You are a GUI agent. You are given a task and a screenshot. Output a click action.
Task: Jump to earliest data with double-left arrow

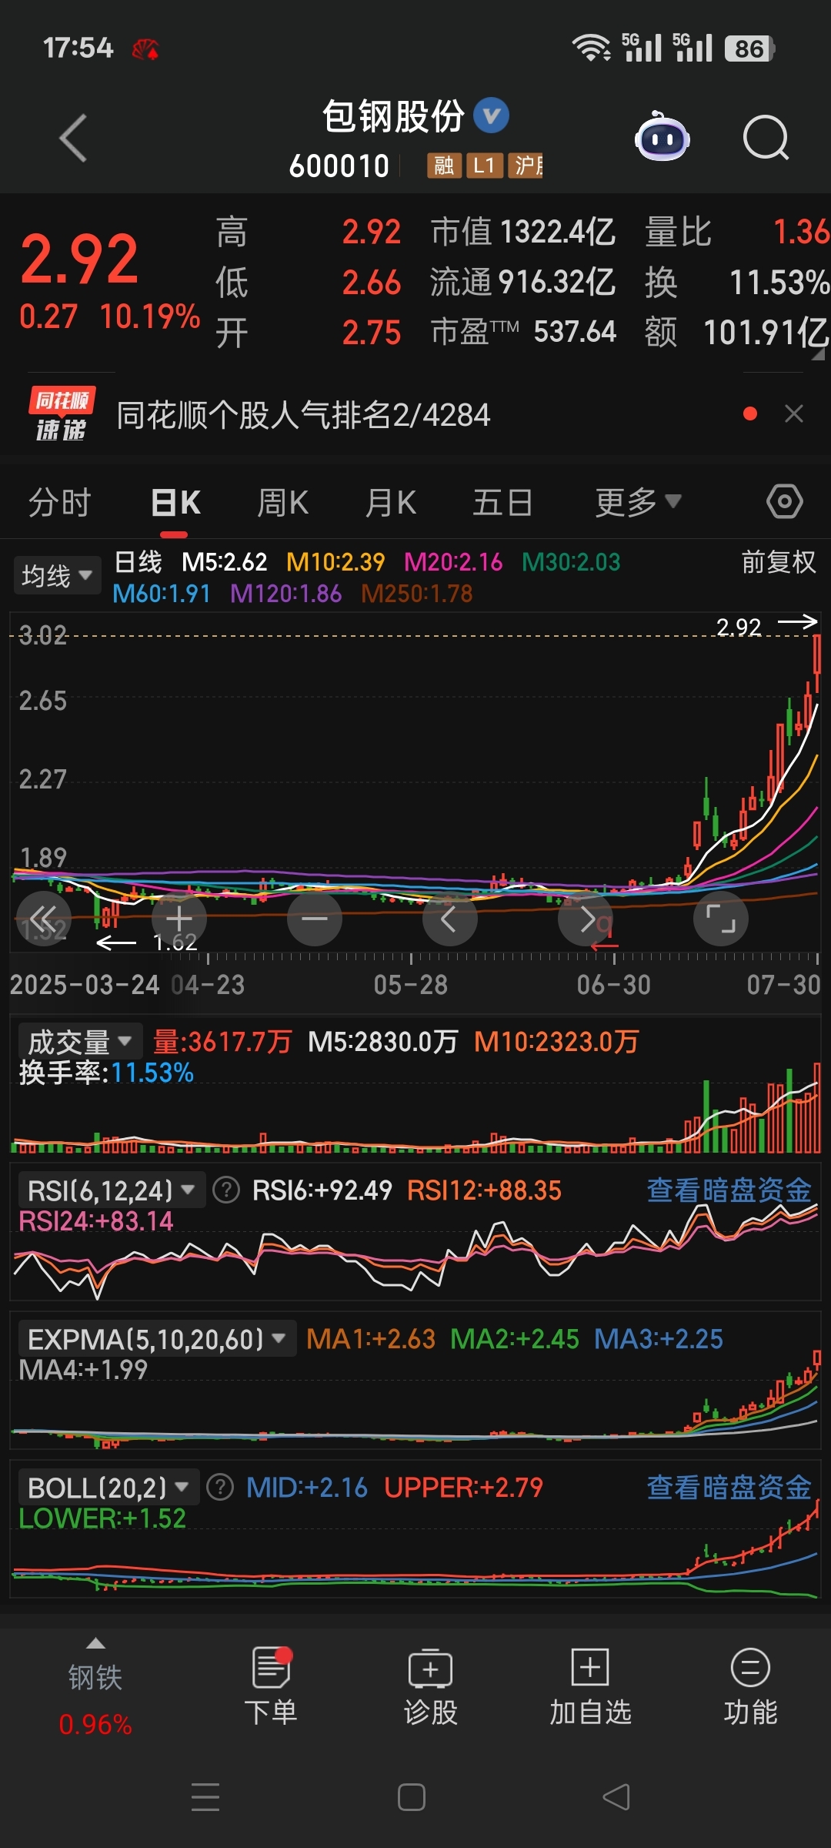point(44,919)
